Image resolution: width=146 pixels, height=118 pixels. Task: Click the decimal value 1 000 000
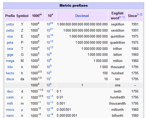point(100,61)
